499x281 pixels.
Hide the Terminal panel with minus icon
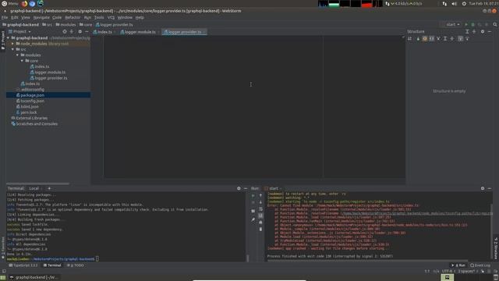click(x=246, y=188)
